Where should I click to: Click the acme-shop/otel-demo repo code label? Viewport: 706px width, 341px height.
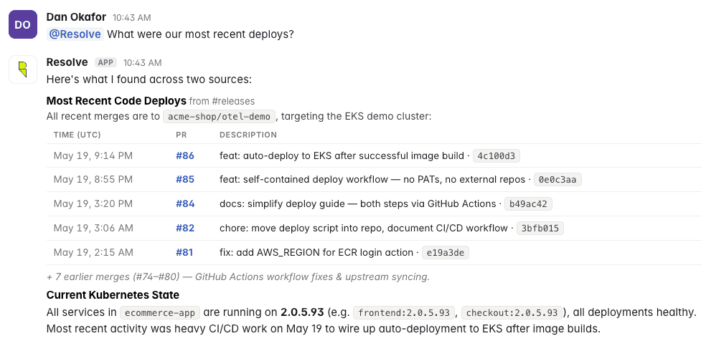(219, 117)
